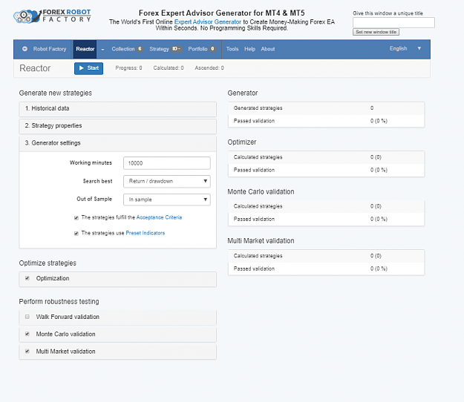Open the English language selector
The width and height of the screenshot is (464, 402).
(x=405, y=48)
